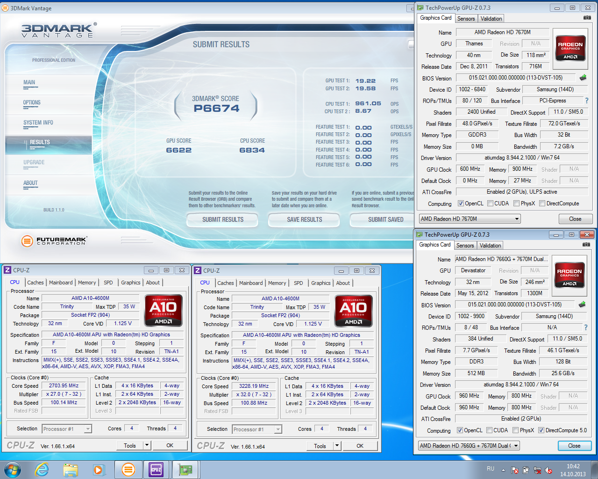The image size is (598, 479).
Task: Click the camera screenshot icon in lower GPU-Z window
Action: click(586, 245)
